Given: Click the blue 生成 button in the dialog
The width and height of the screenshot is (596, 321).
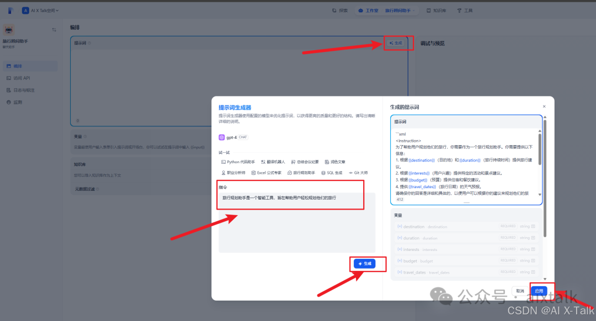Looking at the screenshot, I should pyautogui.click(x=365, y=264).
